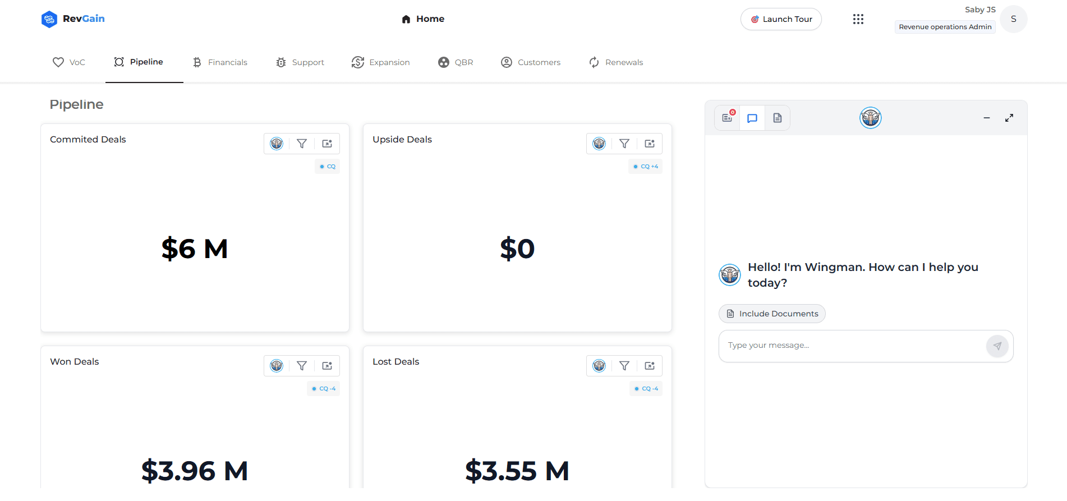The image size is (1067, 501).
Task: Switch to the Financials tab
Action: pyautogui.click(x=220, y=62)
